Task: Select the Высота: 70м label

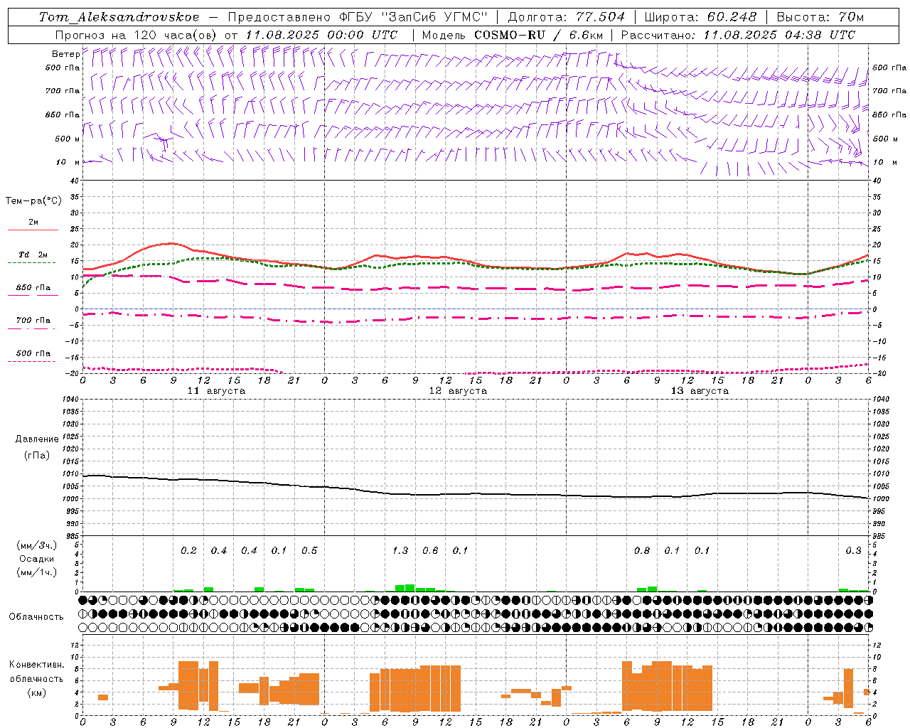Action: coord(820,17)
